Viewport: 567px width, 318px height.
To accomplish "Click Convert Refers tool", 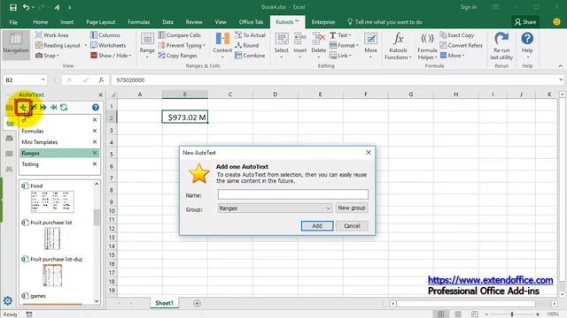I will coord(461,45).
